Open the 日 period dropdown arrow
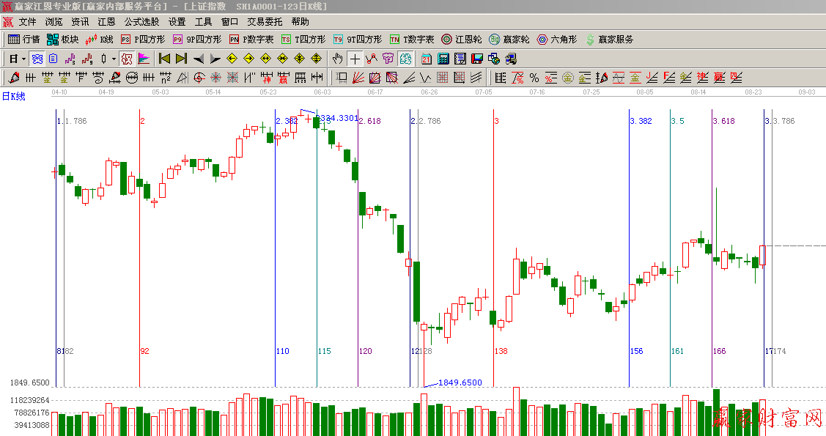Image resolution: width=826 pixels, height=436 pixels. (23, 59)
